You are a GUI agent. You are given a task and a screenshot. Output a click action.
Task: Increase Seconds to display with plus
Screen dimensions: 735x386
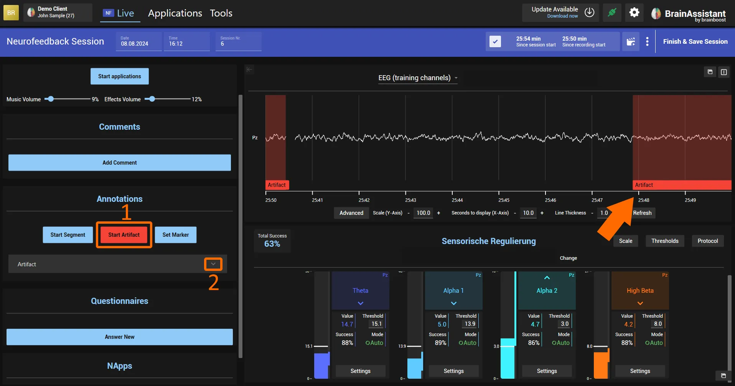tap(542, 213)
